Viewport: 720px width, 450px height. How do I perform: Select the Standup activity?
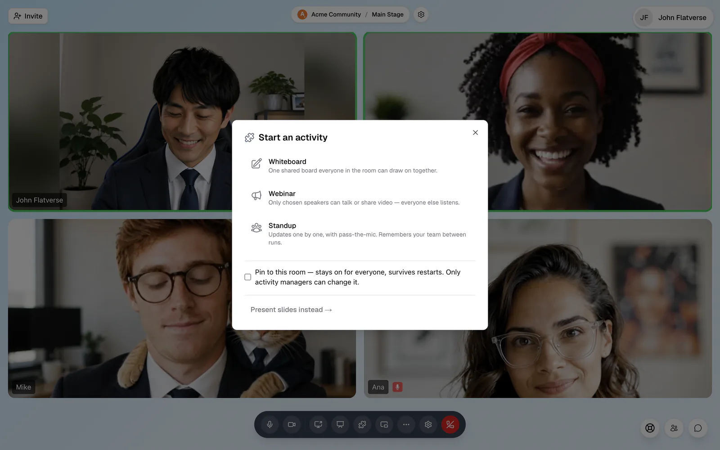pyautogui.click(x=360, y=234)
